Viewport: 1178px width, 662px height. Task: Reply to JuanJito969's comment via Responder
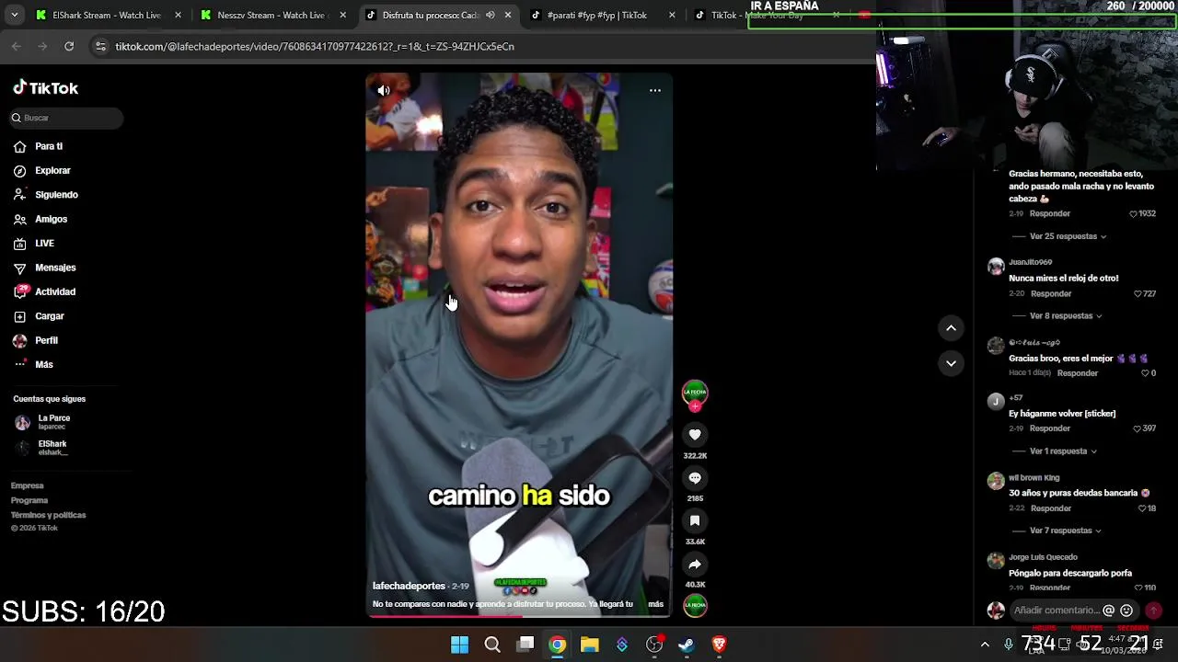[1051, 294]
